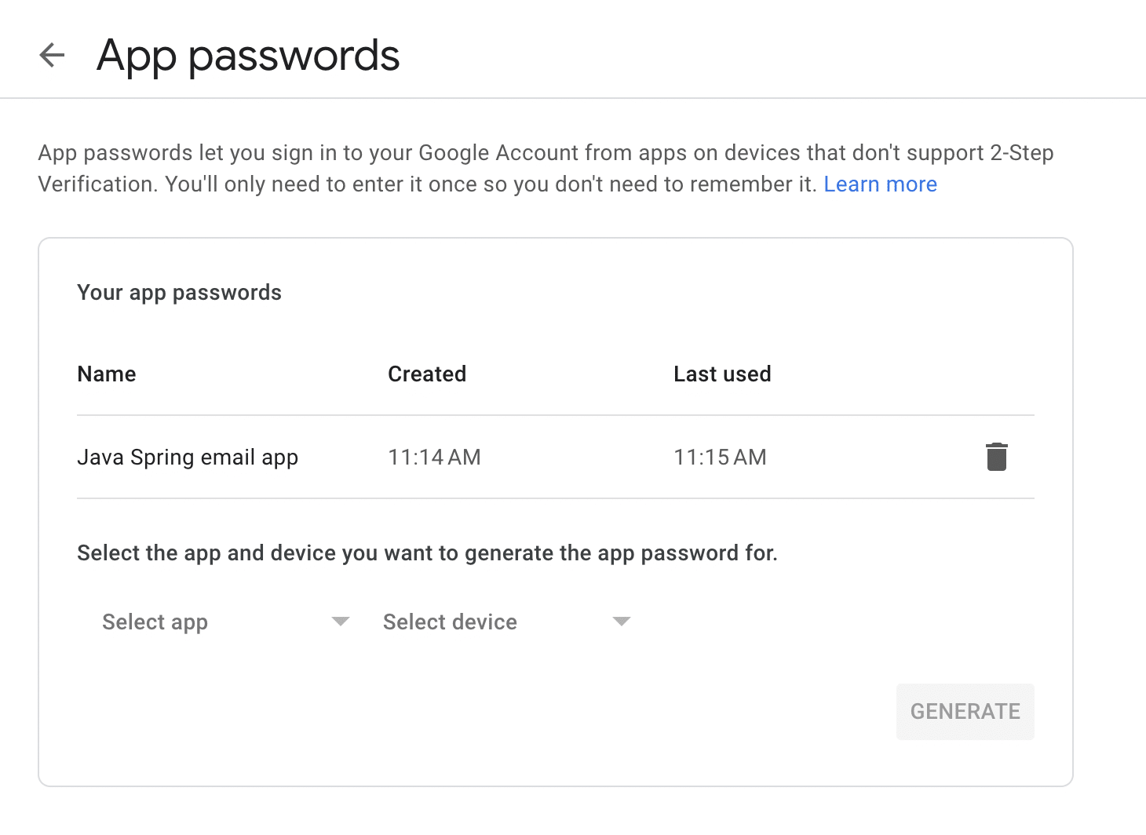Viewport: 1146px width, 835px height.
Task: Click the Select app placeholder text
Action: click(x=155, y=622)
